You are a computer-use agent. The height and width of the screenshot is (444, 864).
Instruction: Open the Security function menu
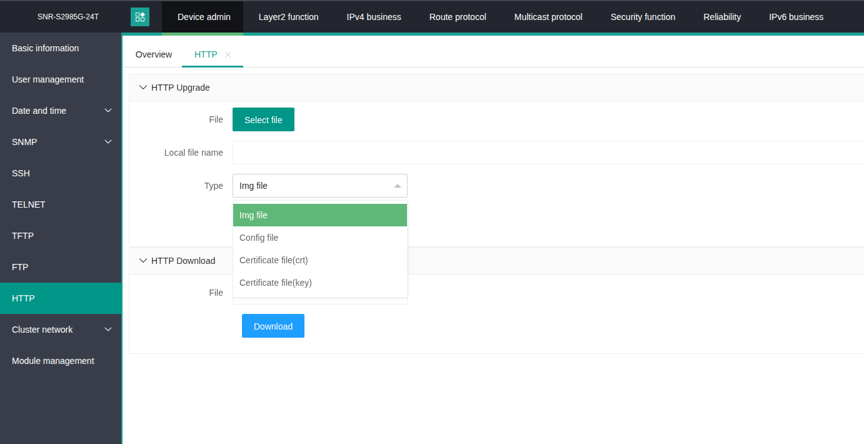(643, 17)
